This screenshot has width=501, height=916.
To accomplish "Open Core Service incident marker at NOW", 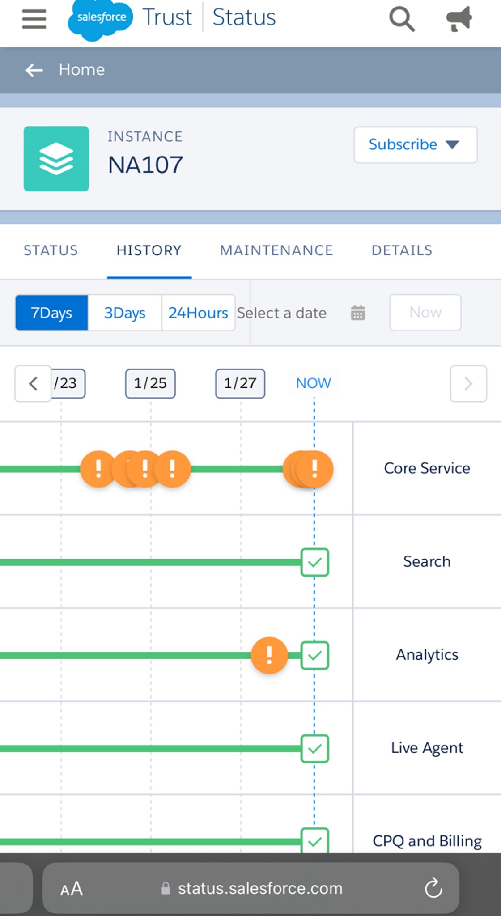I will [x=315, y=469].
